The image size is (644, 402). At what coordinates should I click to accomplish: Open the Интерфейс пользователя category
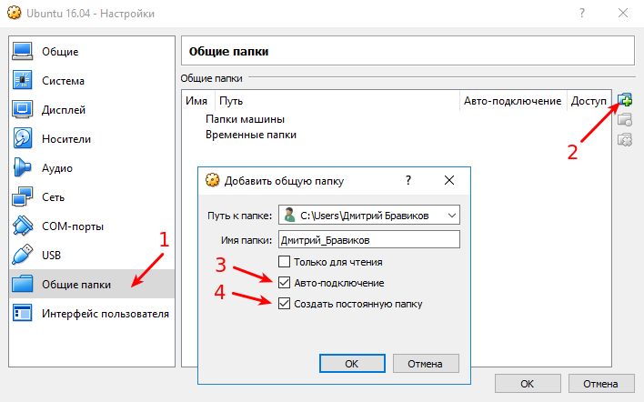pos(92,313)
